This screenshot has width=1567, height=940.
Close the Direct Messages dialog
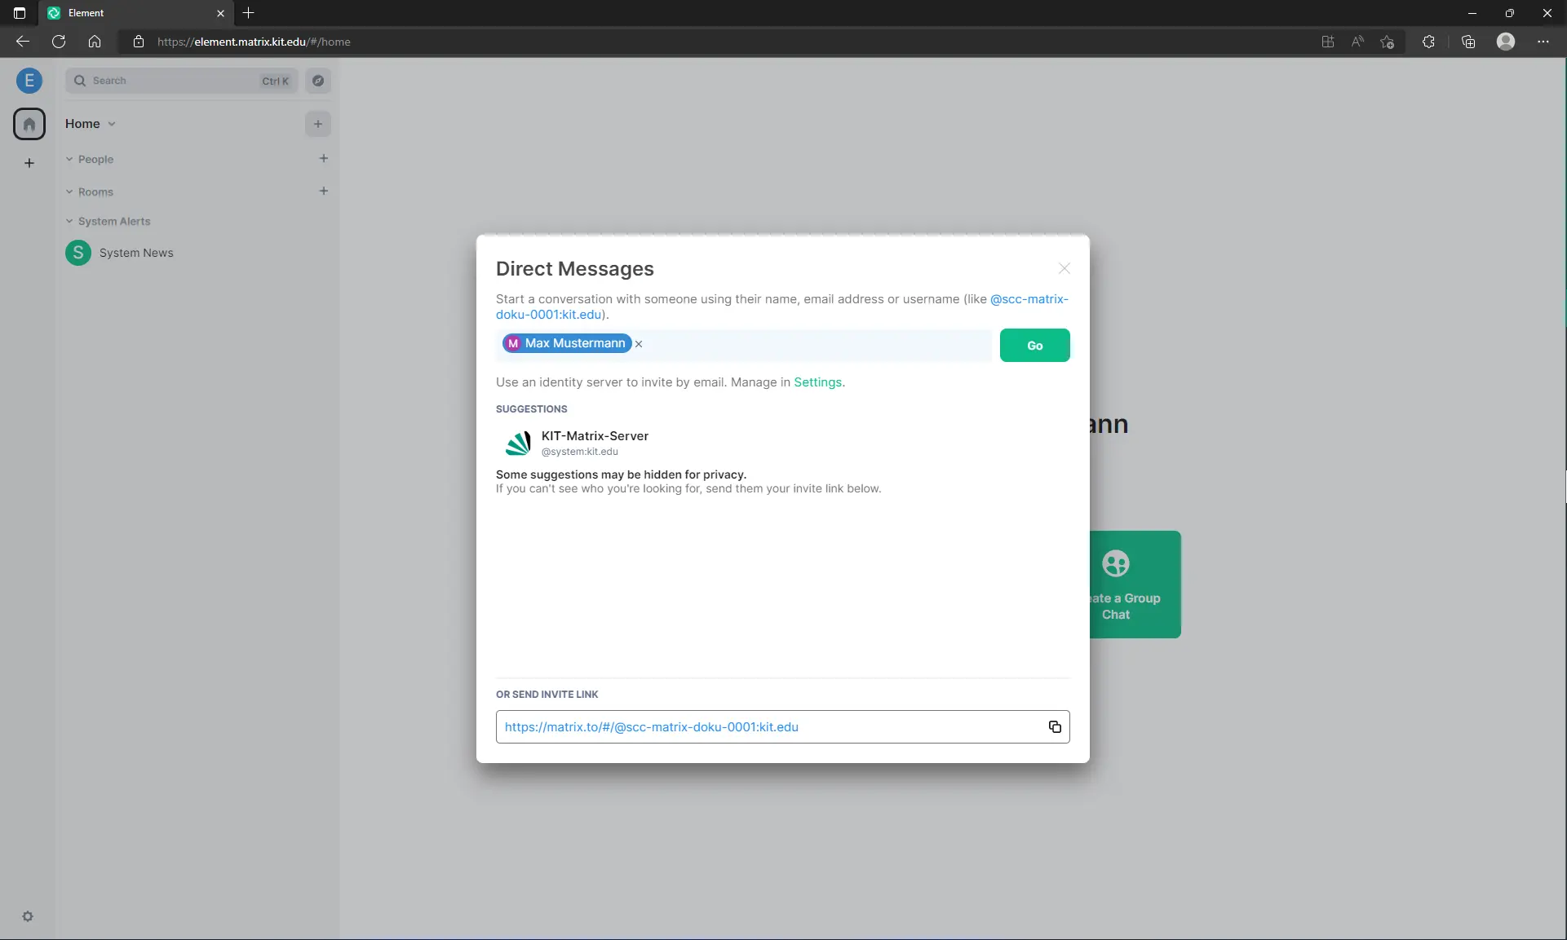1064,268
